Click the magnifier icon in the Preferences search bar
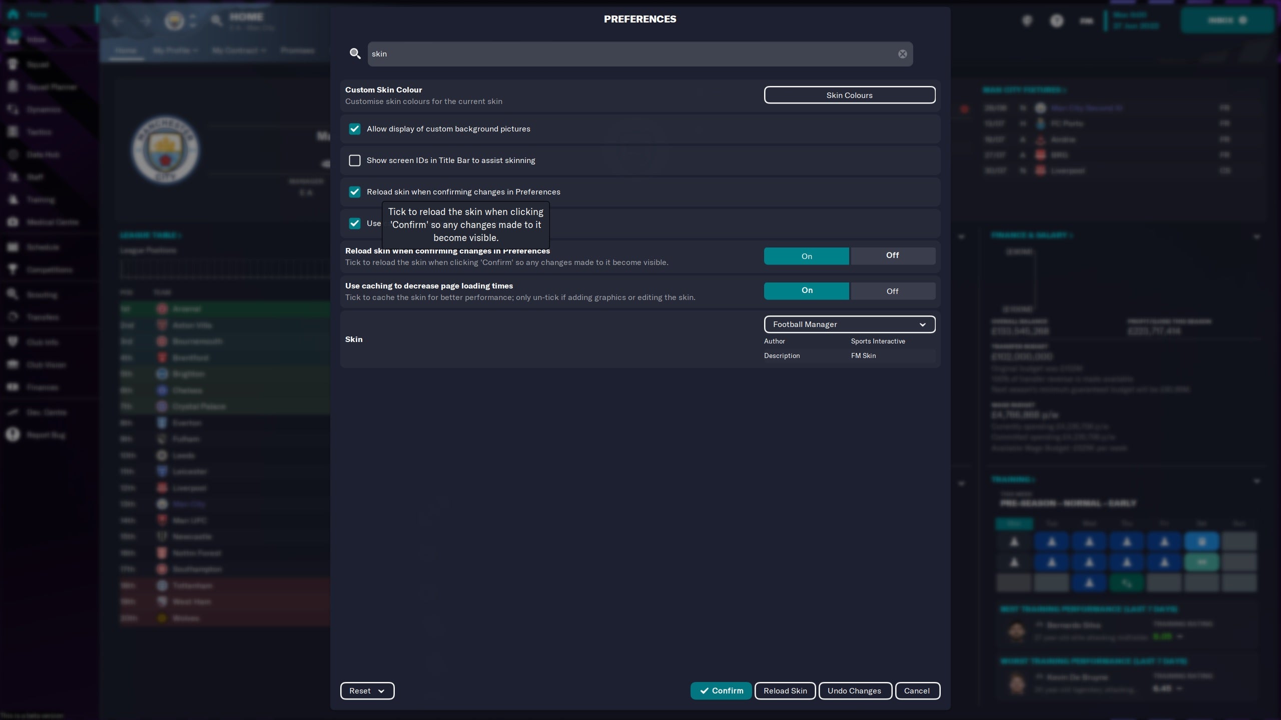Viewport: 1281px width, 720px height. point(355,53)
